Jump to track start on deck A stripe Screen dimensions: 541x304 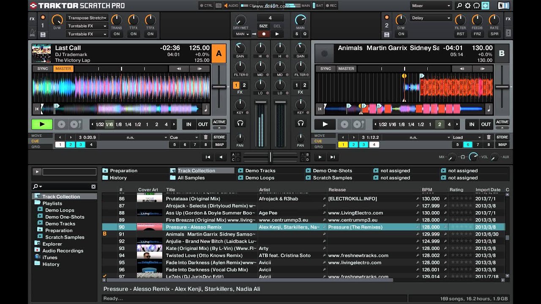coord(37,109)
